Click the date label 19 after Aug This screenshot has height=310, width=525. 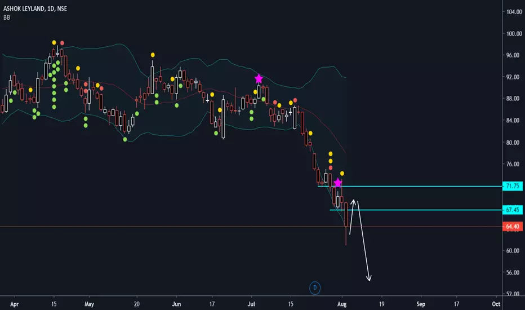pos(382,304)
